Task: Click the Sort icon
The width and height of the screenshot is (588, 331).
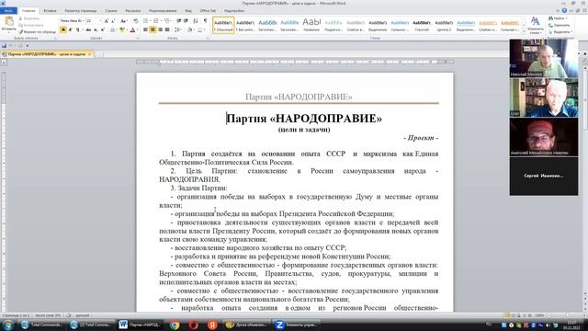Action: click(196, 20)
